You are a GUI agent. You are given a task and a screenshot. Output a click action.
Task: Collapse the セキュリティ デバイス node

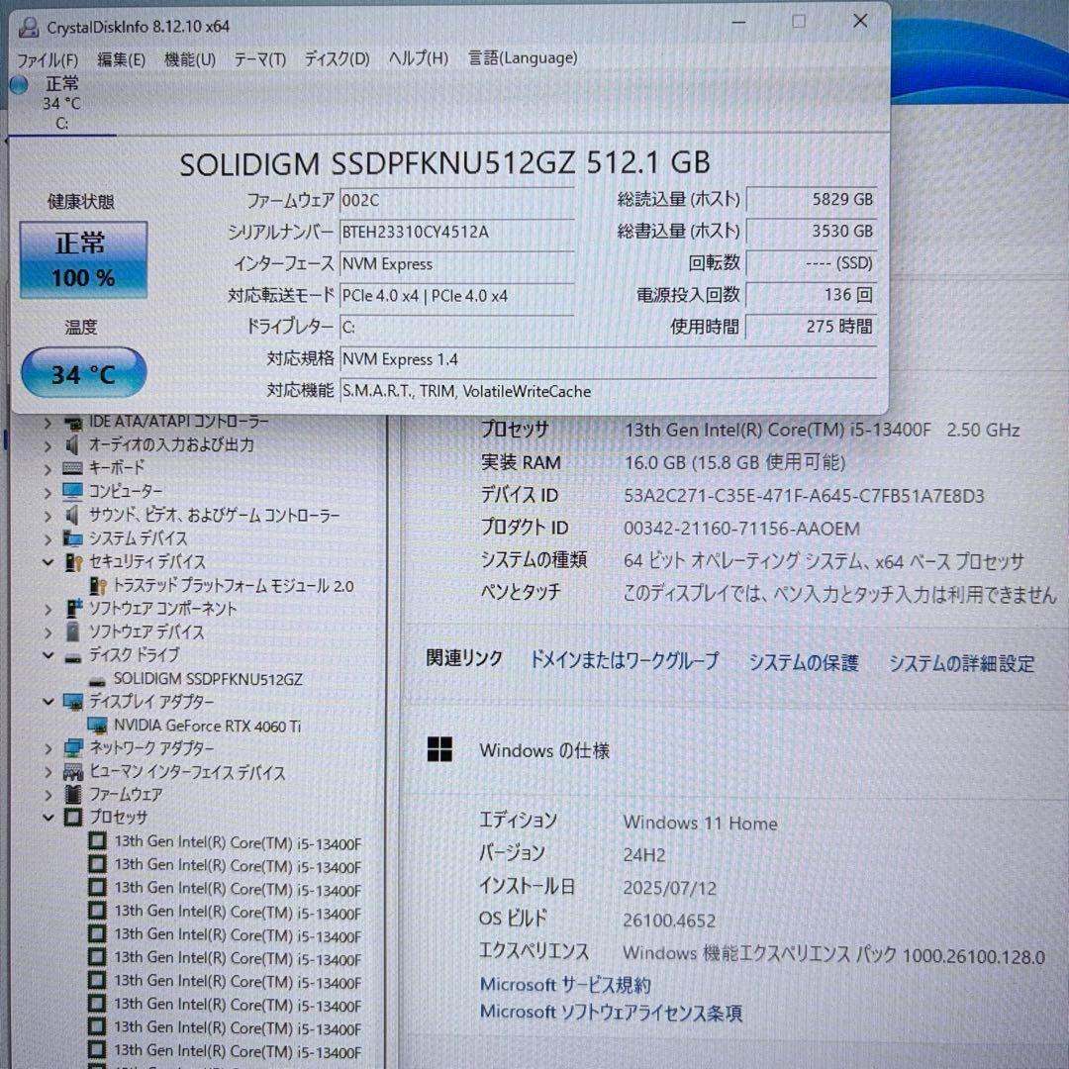[x=48, y=562]
